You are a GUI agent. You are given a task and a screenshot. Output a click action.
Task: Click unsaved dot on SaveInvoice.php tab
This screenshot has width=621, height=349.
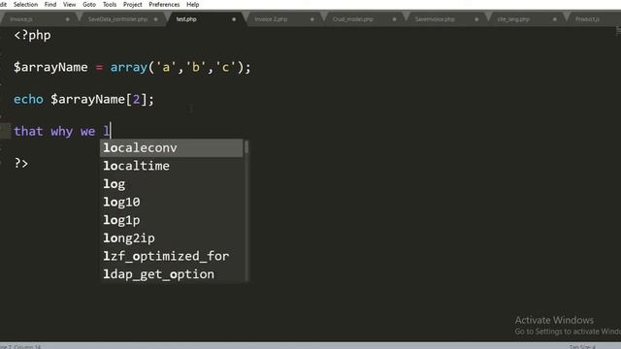point(476,19)
